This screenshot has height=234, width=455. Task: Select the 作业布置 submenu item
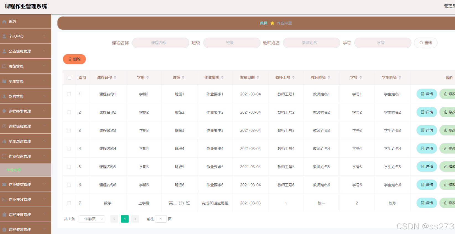25,170
